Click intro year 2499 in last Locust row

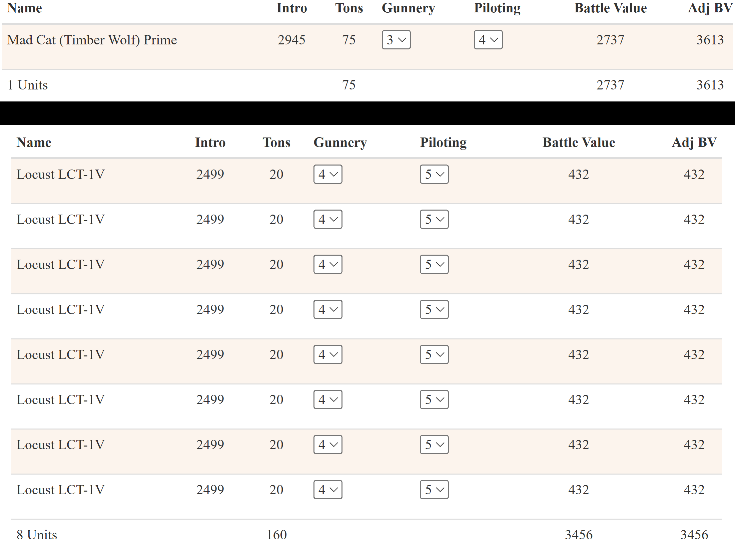210,490
